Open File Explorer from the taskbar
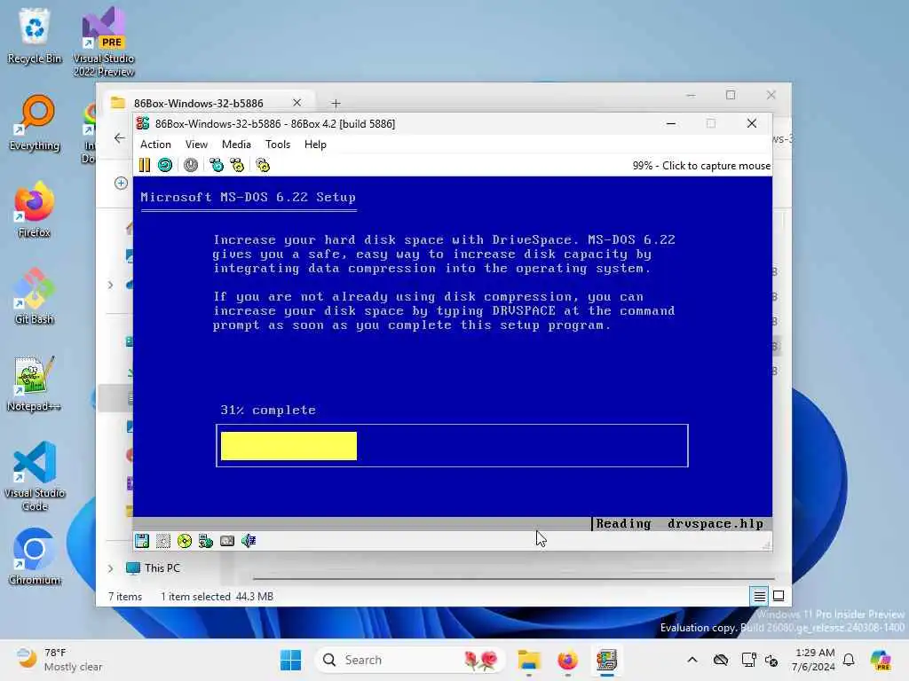This screenshot has width=909, height=681. click(529, 660)
